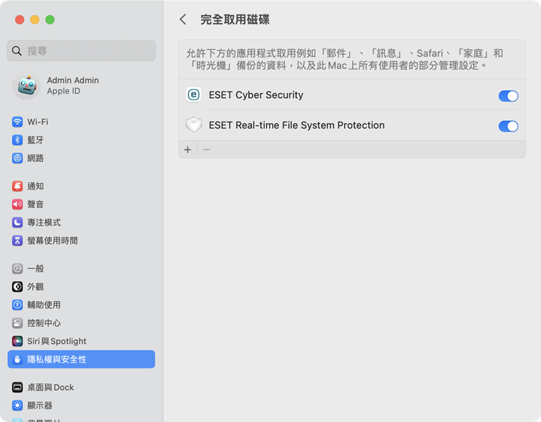541x422 pixels.
Task: Remove app with the minus button
Action: (206, 149)
